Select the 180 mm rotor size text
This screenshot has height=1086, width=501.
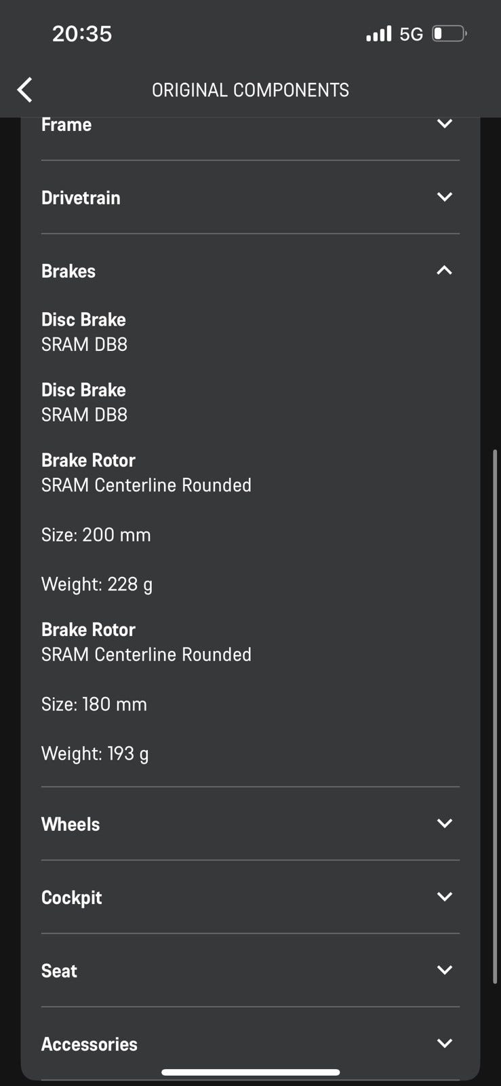click(x=94, y=704)
